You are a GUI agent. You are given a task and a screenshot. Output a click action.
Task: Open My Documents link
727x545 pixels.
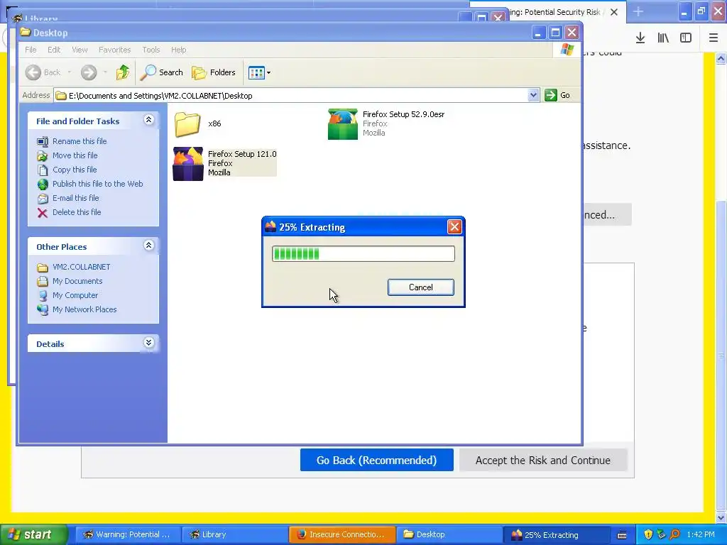point(77,281)
